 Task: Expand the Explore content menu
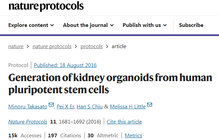click(x=31, y=25)
